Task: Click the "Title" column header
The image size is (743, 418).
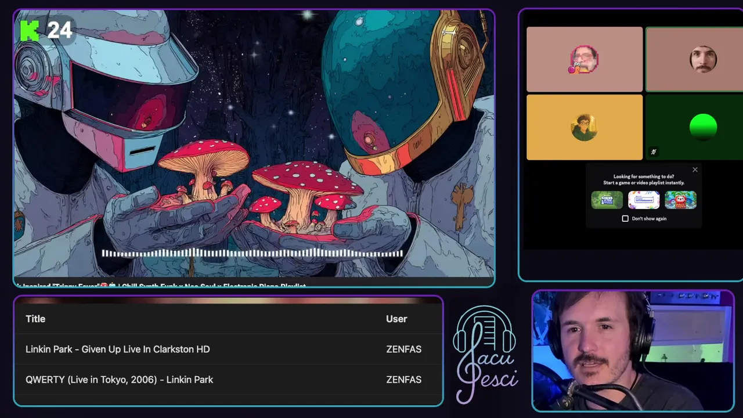Action: pyautogui.click(x=35, y=319)
